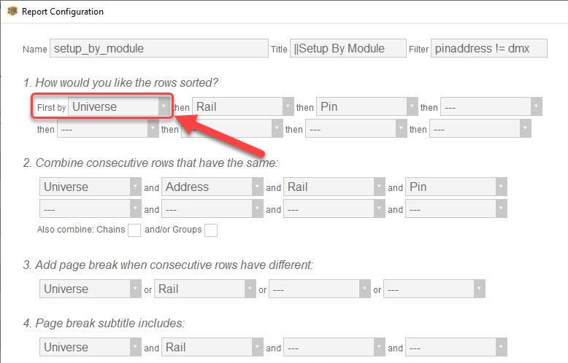The height and width of the screenshot is (363, 568).
Task: Open the Rail subtitle dropdown
Action: click(212, 348)
